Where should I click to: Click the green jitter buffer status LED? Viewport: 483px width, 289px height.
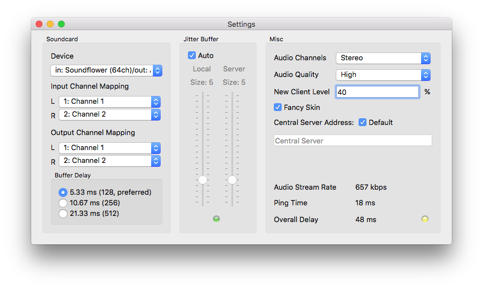pyautogui.click(x=216, y=219)
